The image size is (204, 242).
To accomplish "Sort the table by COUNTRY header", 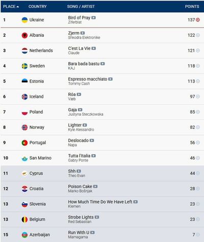I will point(37,7).
